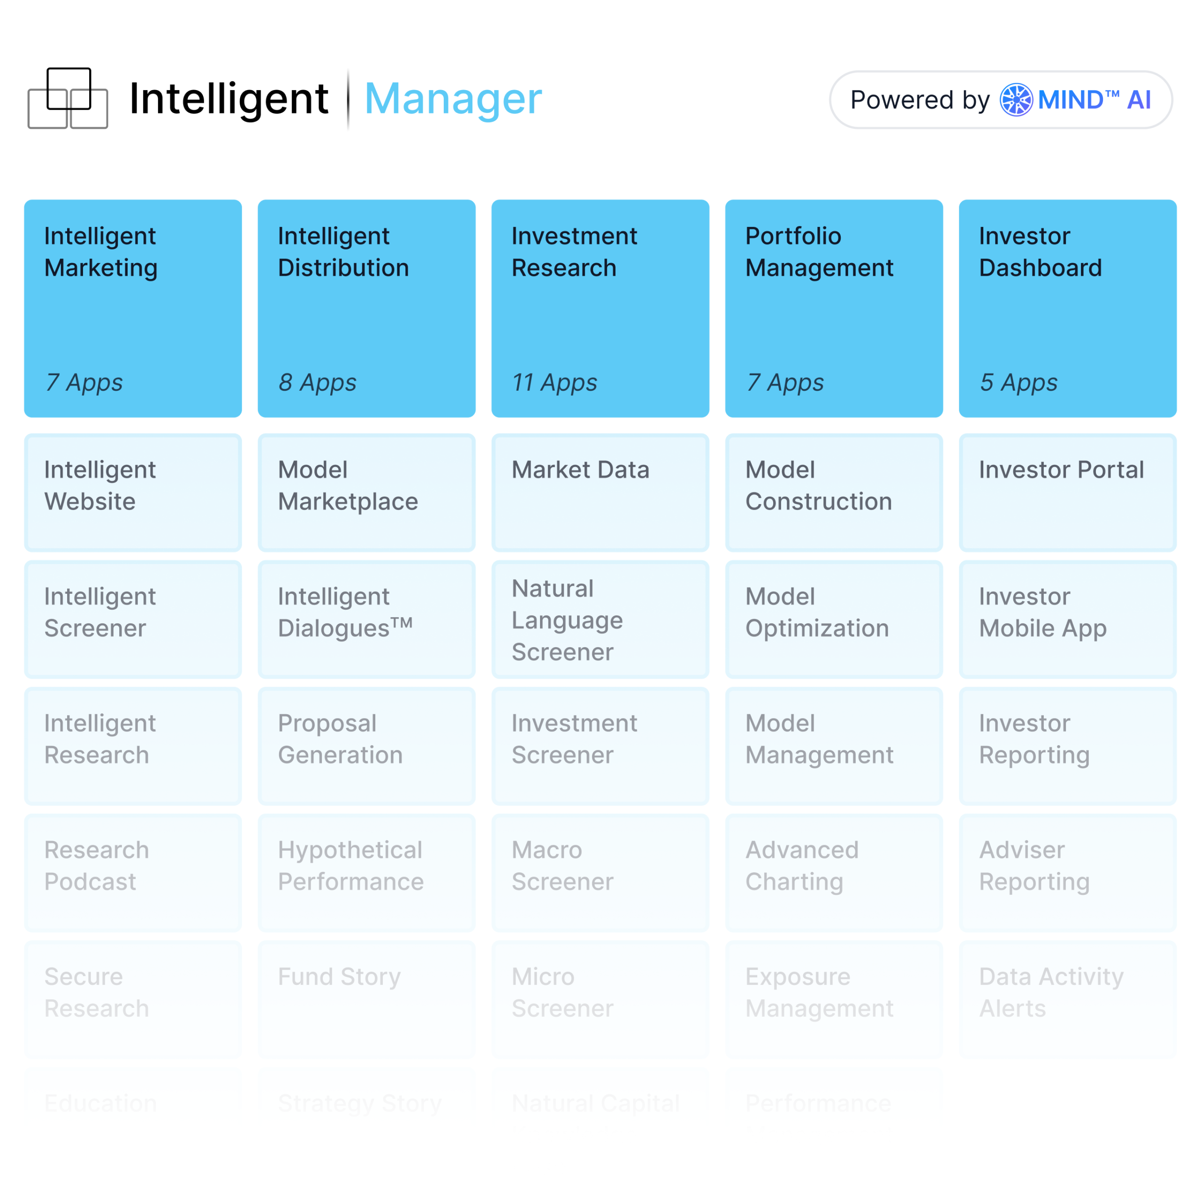1201x1188 pixels.
Task: Select the Intelligent Marketing category tile
Action: (x=133, y=308)
